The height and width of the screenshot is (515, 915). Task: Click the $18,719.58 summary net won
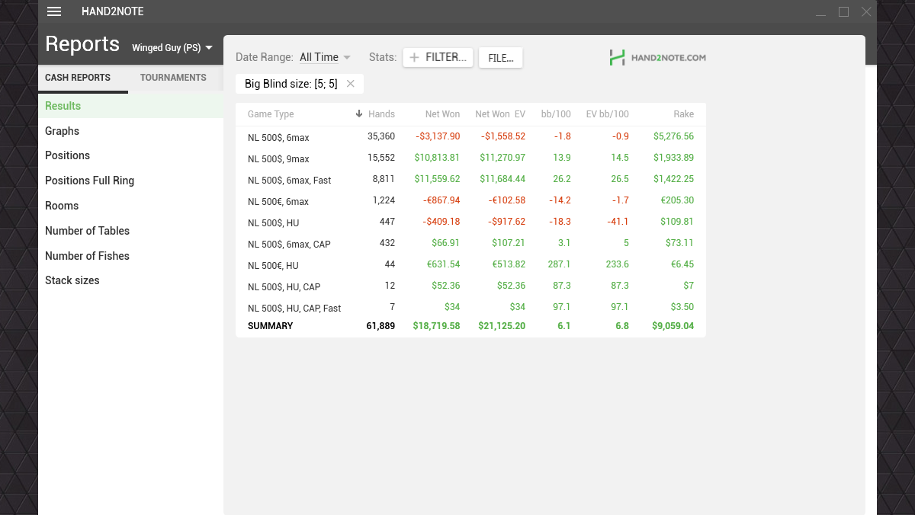436,326
